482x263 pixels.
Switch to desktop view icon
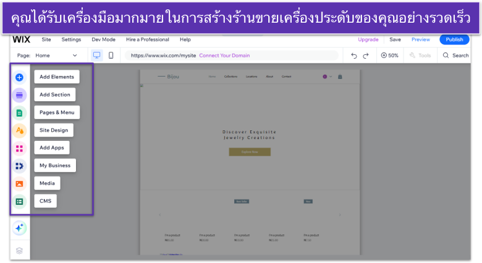(97, 56)
